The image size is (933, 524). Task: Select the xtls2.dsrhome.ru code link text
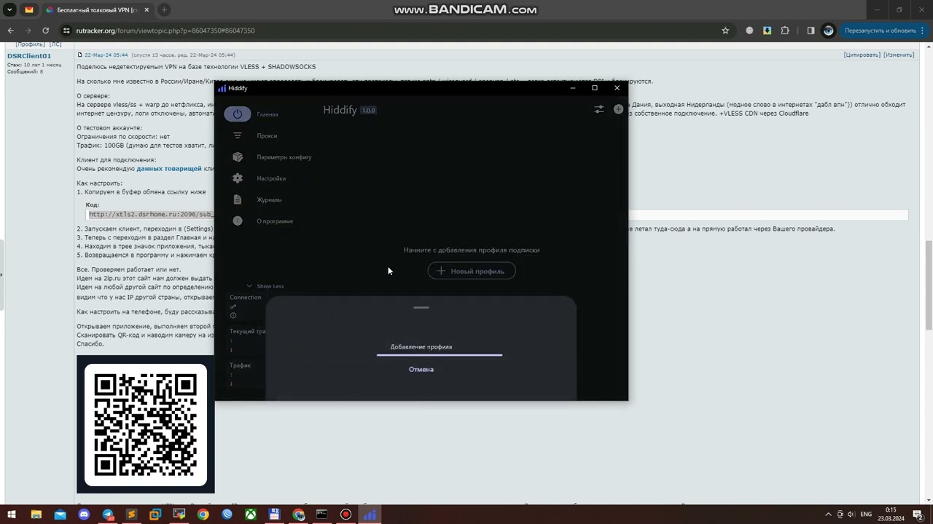(x=151, y=215)
